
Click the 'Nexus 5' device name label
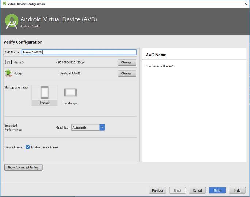(19, 62)
